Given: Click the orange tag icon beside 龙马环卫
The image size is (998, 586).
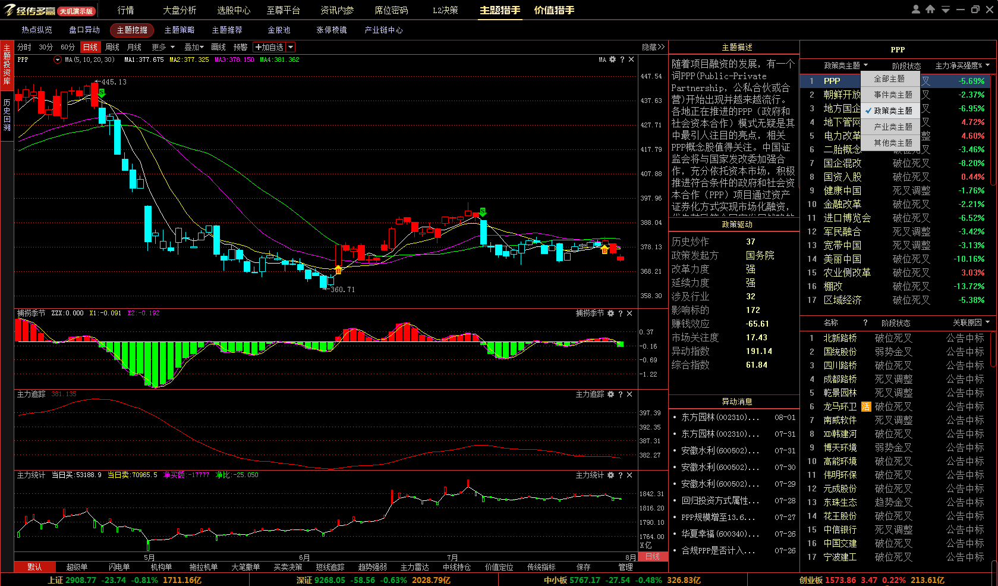Looking at the screenshot, I should click(866, 406).
